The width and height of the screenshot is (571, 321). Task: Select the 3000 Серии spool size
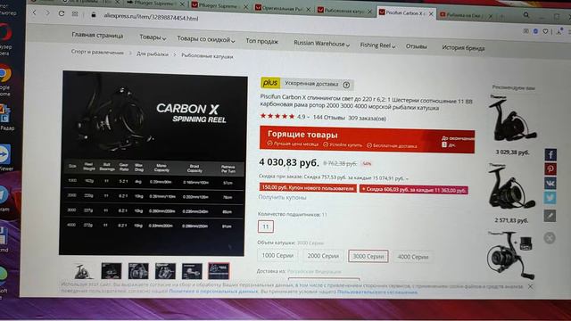368,256
